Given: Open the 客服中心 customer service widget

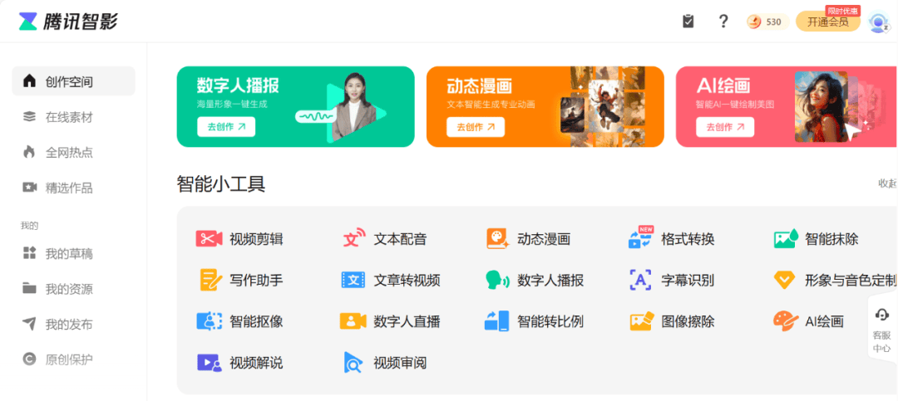Looking at the screenshot, I should click(x=881, y=329).
